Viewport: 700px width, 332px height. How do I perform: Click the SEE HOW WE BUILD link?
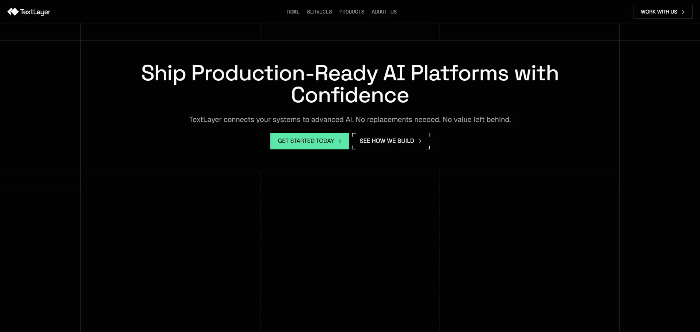(x=387, y=141)
